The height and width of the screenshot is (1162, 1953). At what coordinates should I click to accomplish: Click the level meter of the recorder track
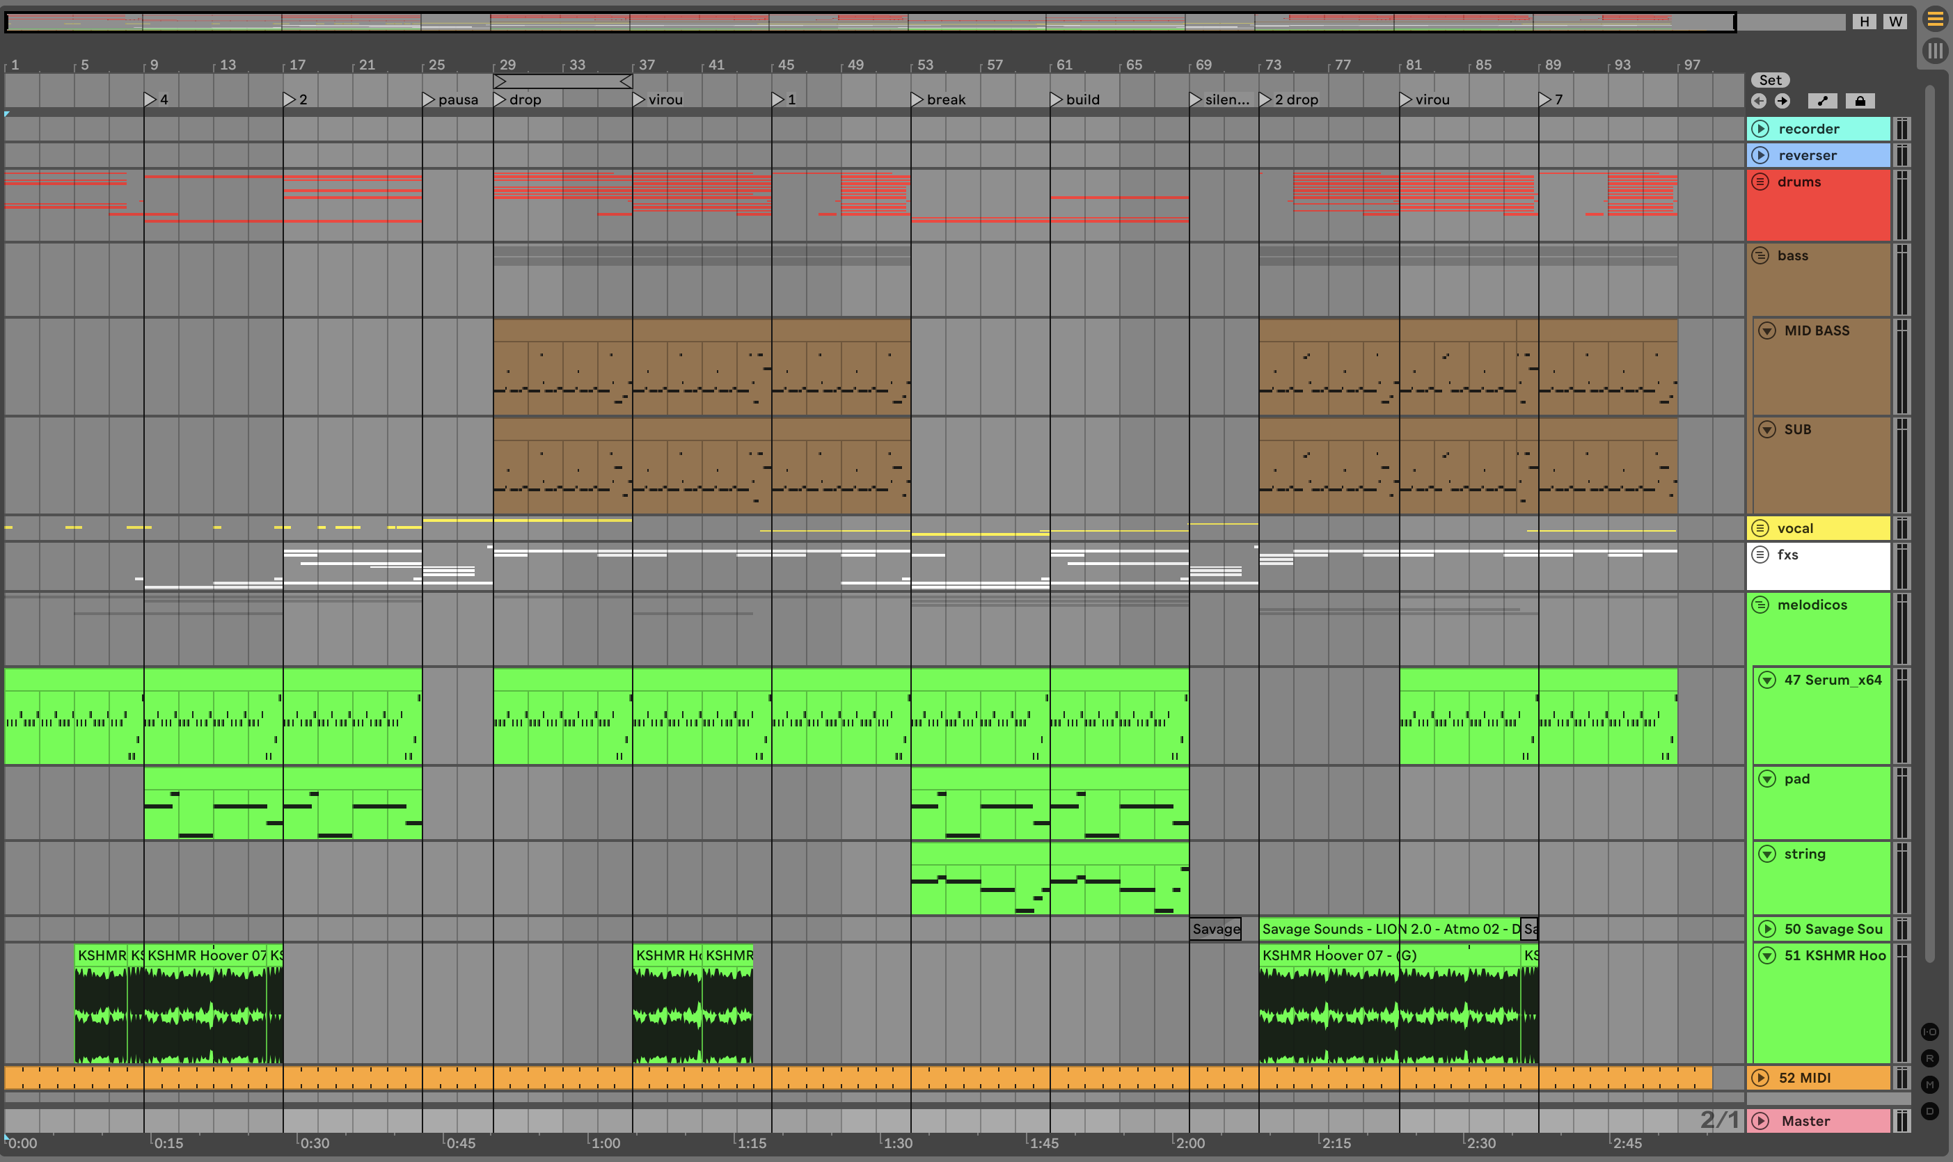tap(1902, 129)
